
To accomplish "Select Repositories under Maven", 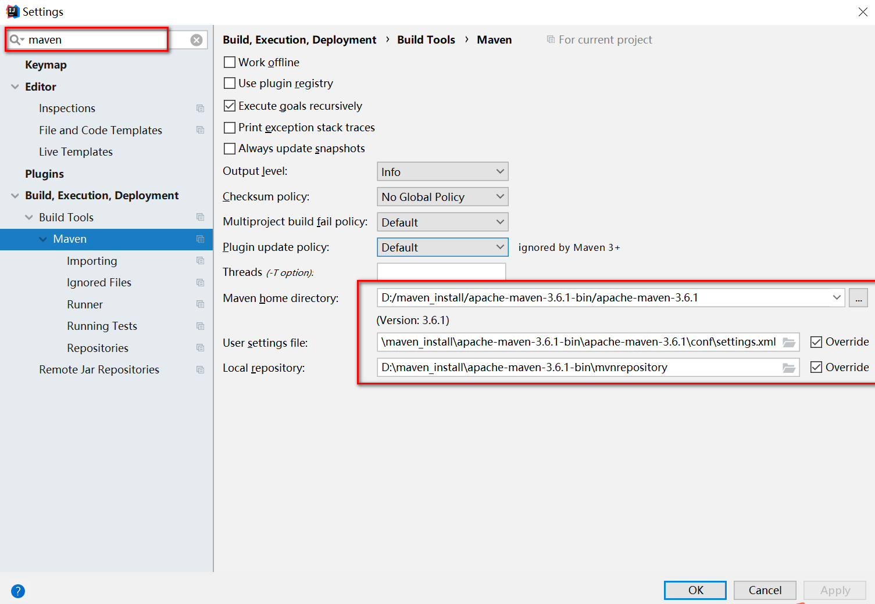I will [x=98, y=348].
